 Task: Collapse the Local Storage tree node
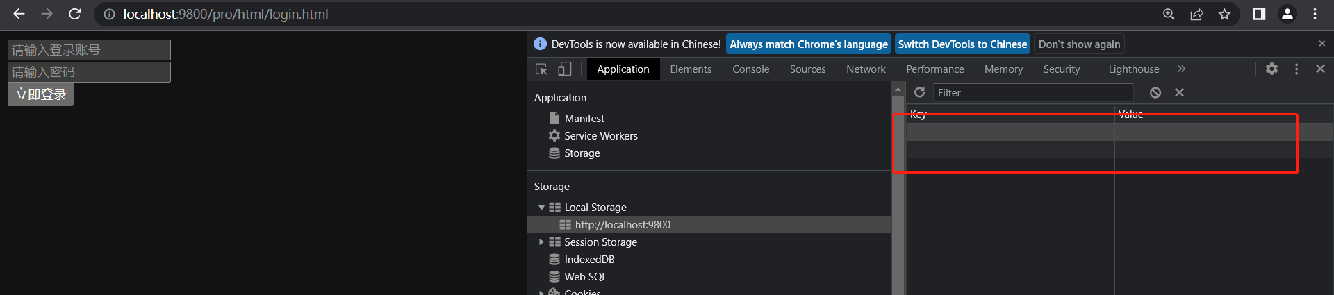point(541,208)
